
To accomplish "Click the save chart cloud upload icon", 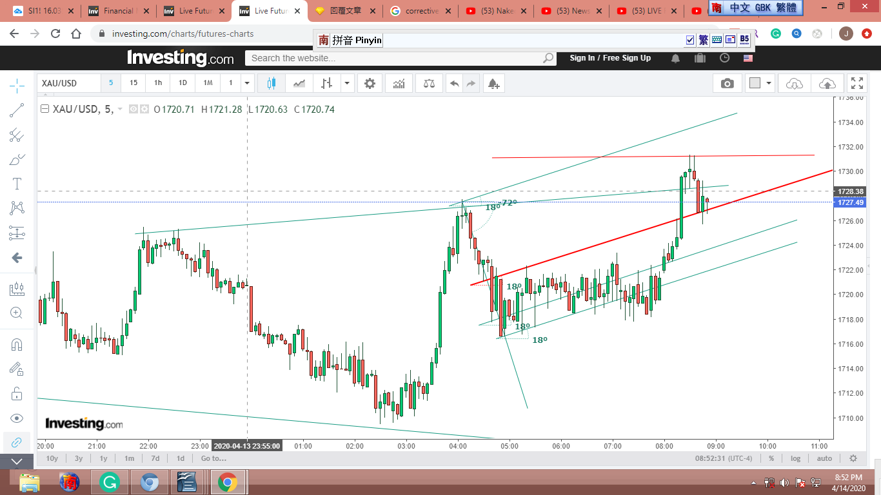I will [x=827, y=83].
